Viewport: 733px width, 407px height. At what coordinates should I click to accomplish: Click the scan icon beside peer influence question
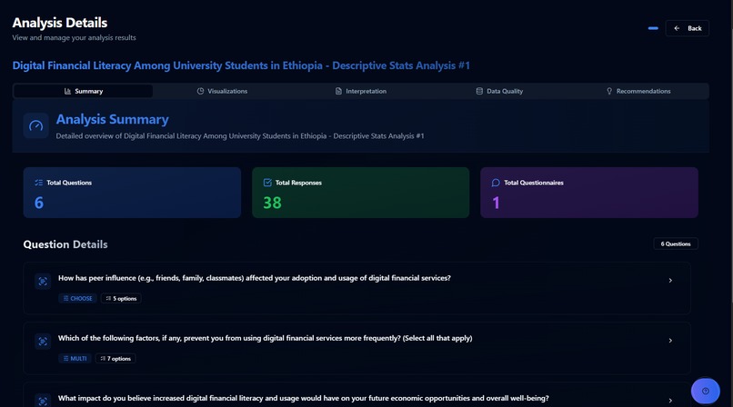point(43,281)
